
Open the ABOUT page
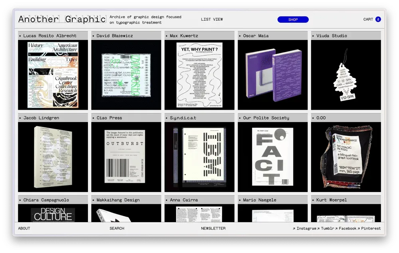pos(24,228)
